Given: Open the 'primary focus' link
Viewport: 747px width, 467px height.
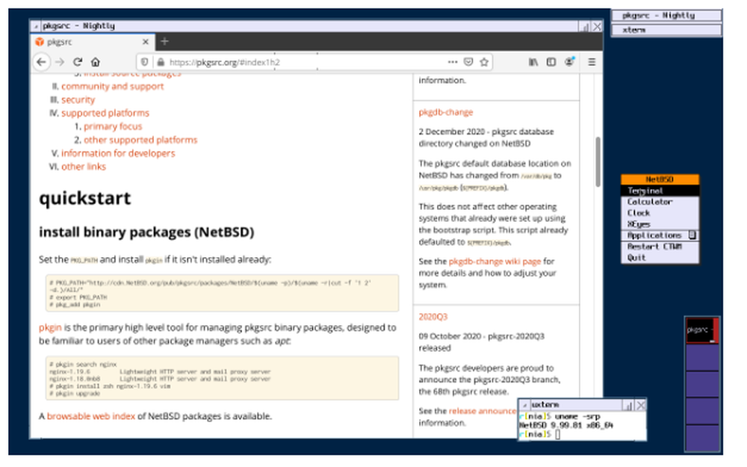Looking at the screenshot, I should (113, 126).
